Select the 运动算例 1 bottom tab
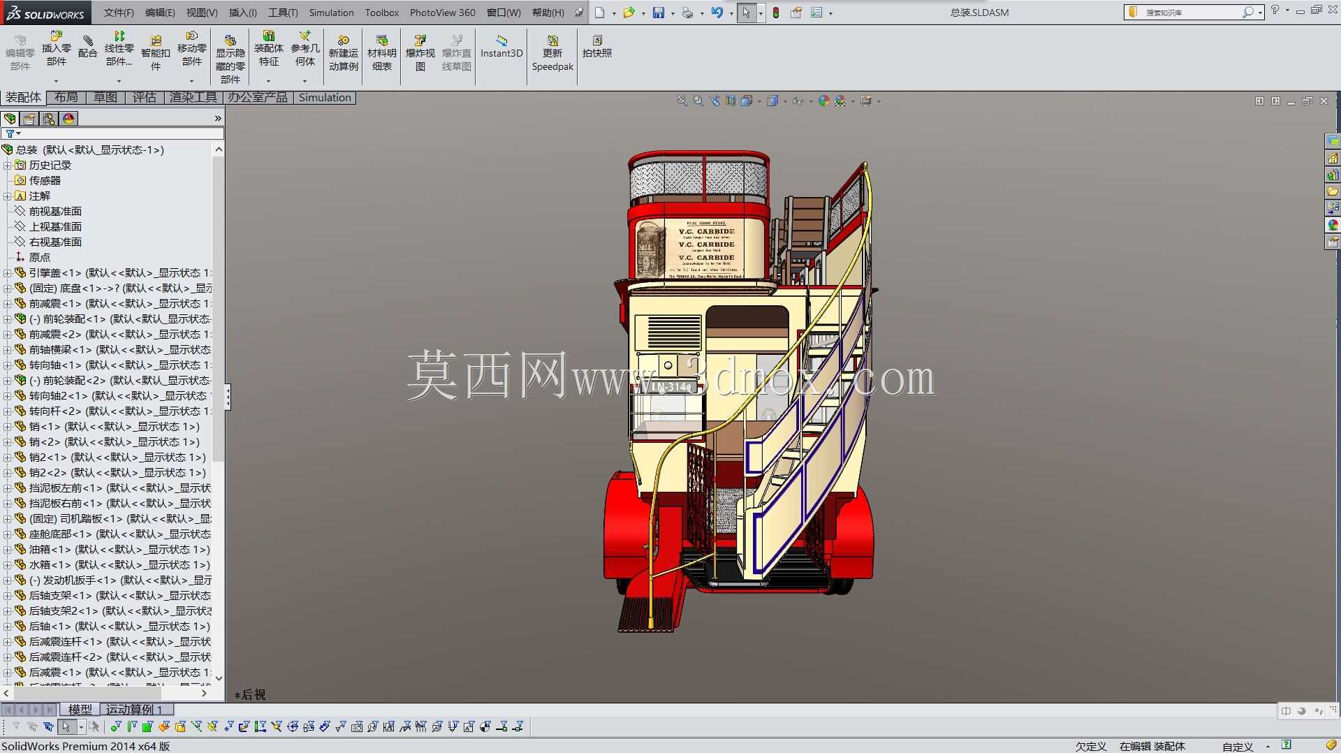The height and width of the screenshot is (753, 1341). click(x=133, y=710)
